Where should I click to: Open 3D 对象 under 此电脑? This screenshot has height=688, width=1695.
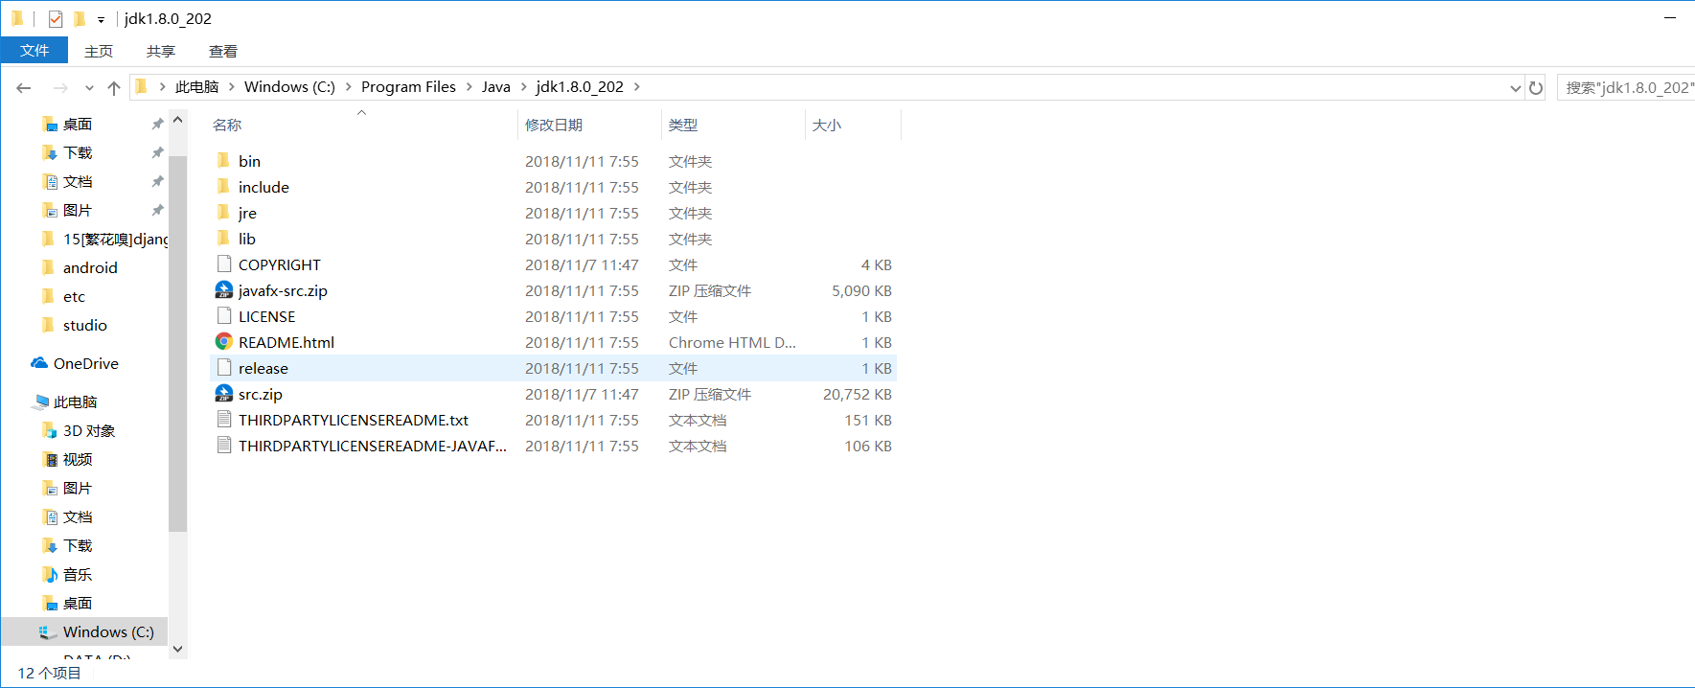click(x=89, y=431)
